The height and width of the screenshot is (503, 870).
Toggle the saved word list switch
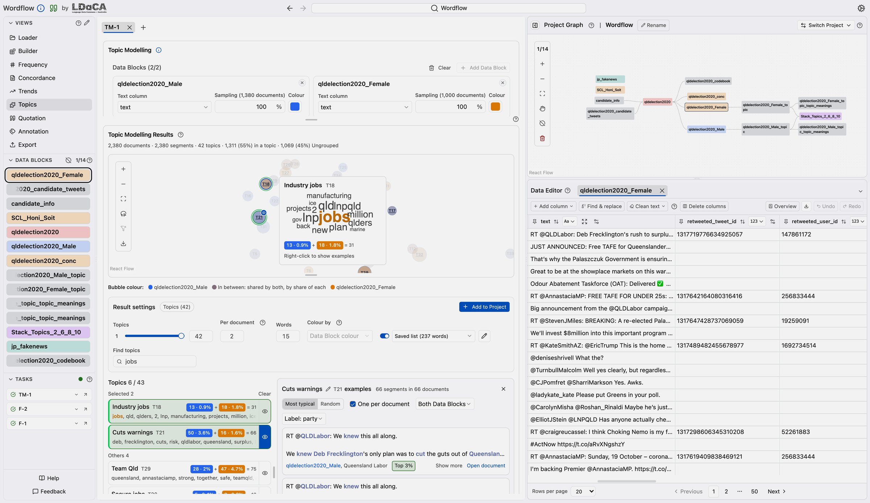pos(385,336)
